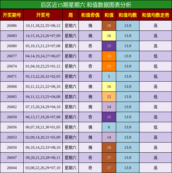The image size is (172, 173).
Task: Click trend '高' in row 26044
Action: point(156,168)
